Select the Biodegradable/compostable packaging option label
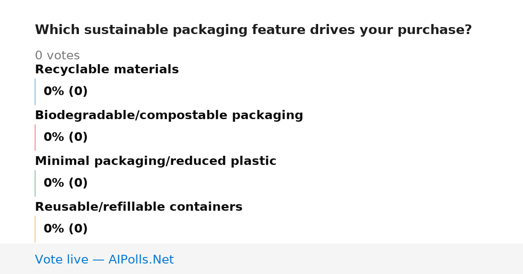 coord(169,116)
